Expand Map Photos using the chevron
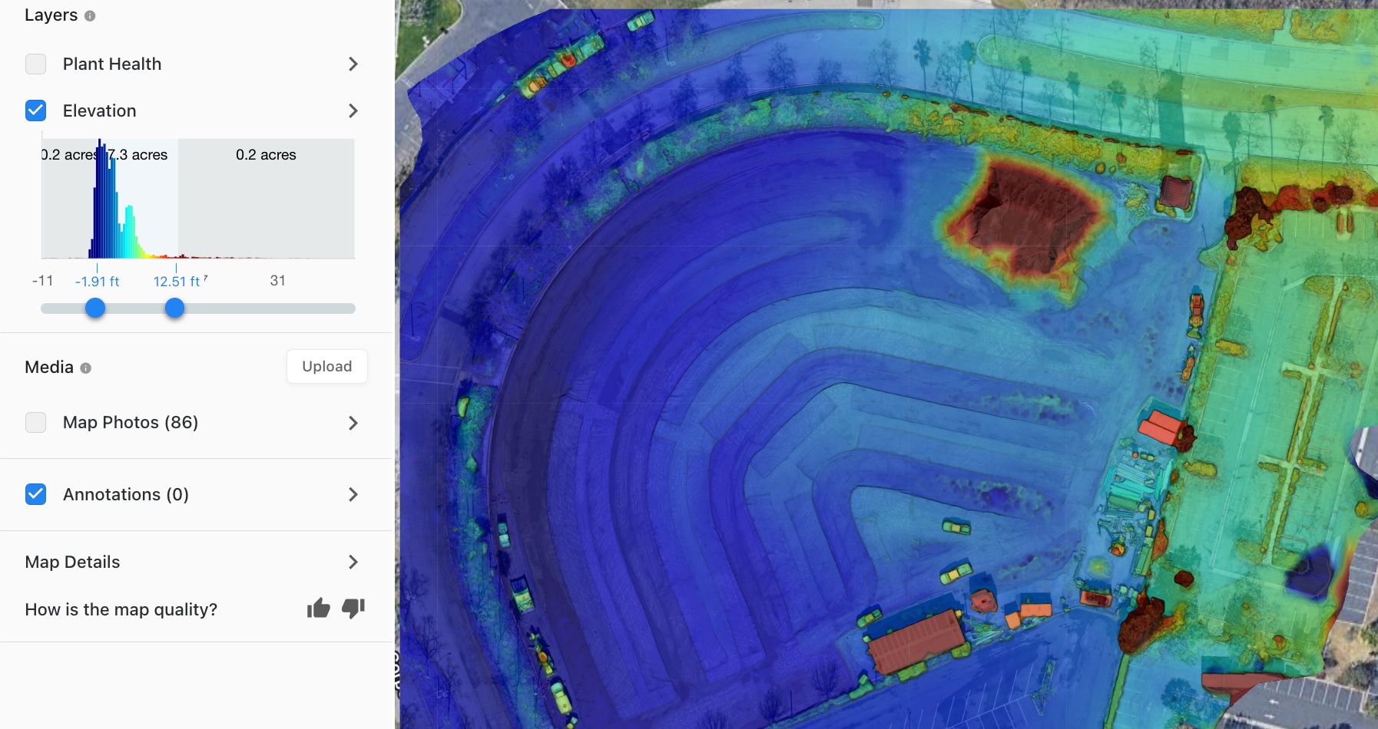The image size is (1378, 729). point(353,423)
